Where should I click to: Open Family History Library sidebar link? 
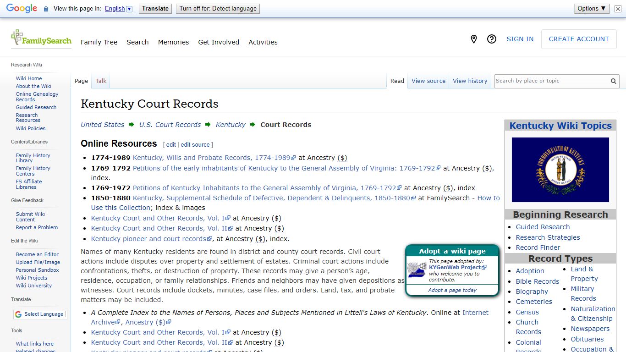click(33, 158)
